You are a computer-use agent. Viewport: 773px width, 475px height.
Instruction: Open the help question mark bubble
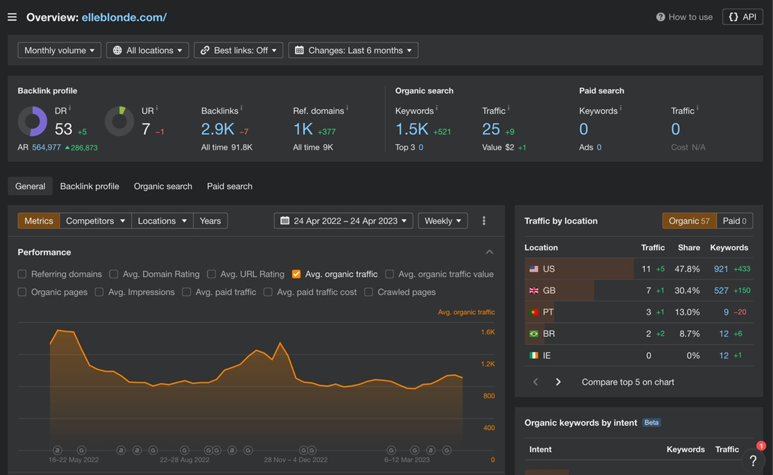click(x=753, y=460)
